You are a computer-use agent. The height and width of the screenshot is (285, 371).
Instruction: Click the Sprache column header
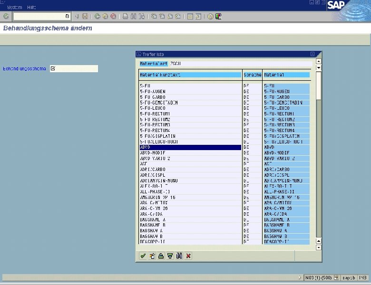(x=252, y=75)
